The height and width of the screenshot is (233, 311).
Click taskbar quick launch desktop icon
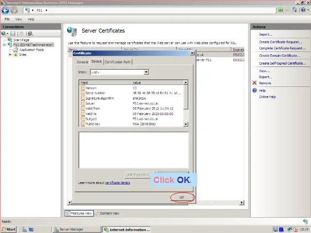point(31,230)
